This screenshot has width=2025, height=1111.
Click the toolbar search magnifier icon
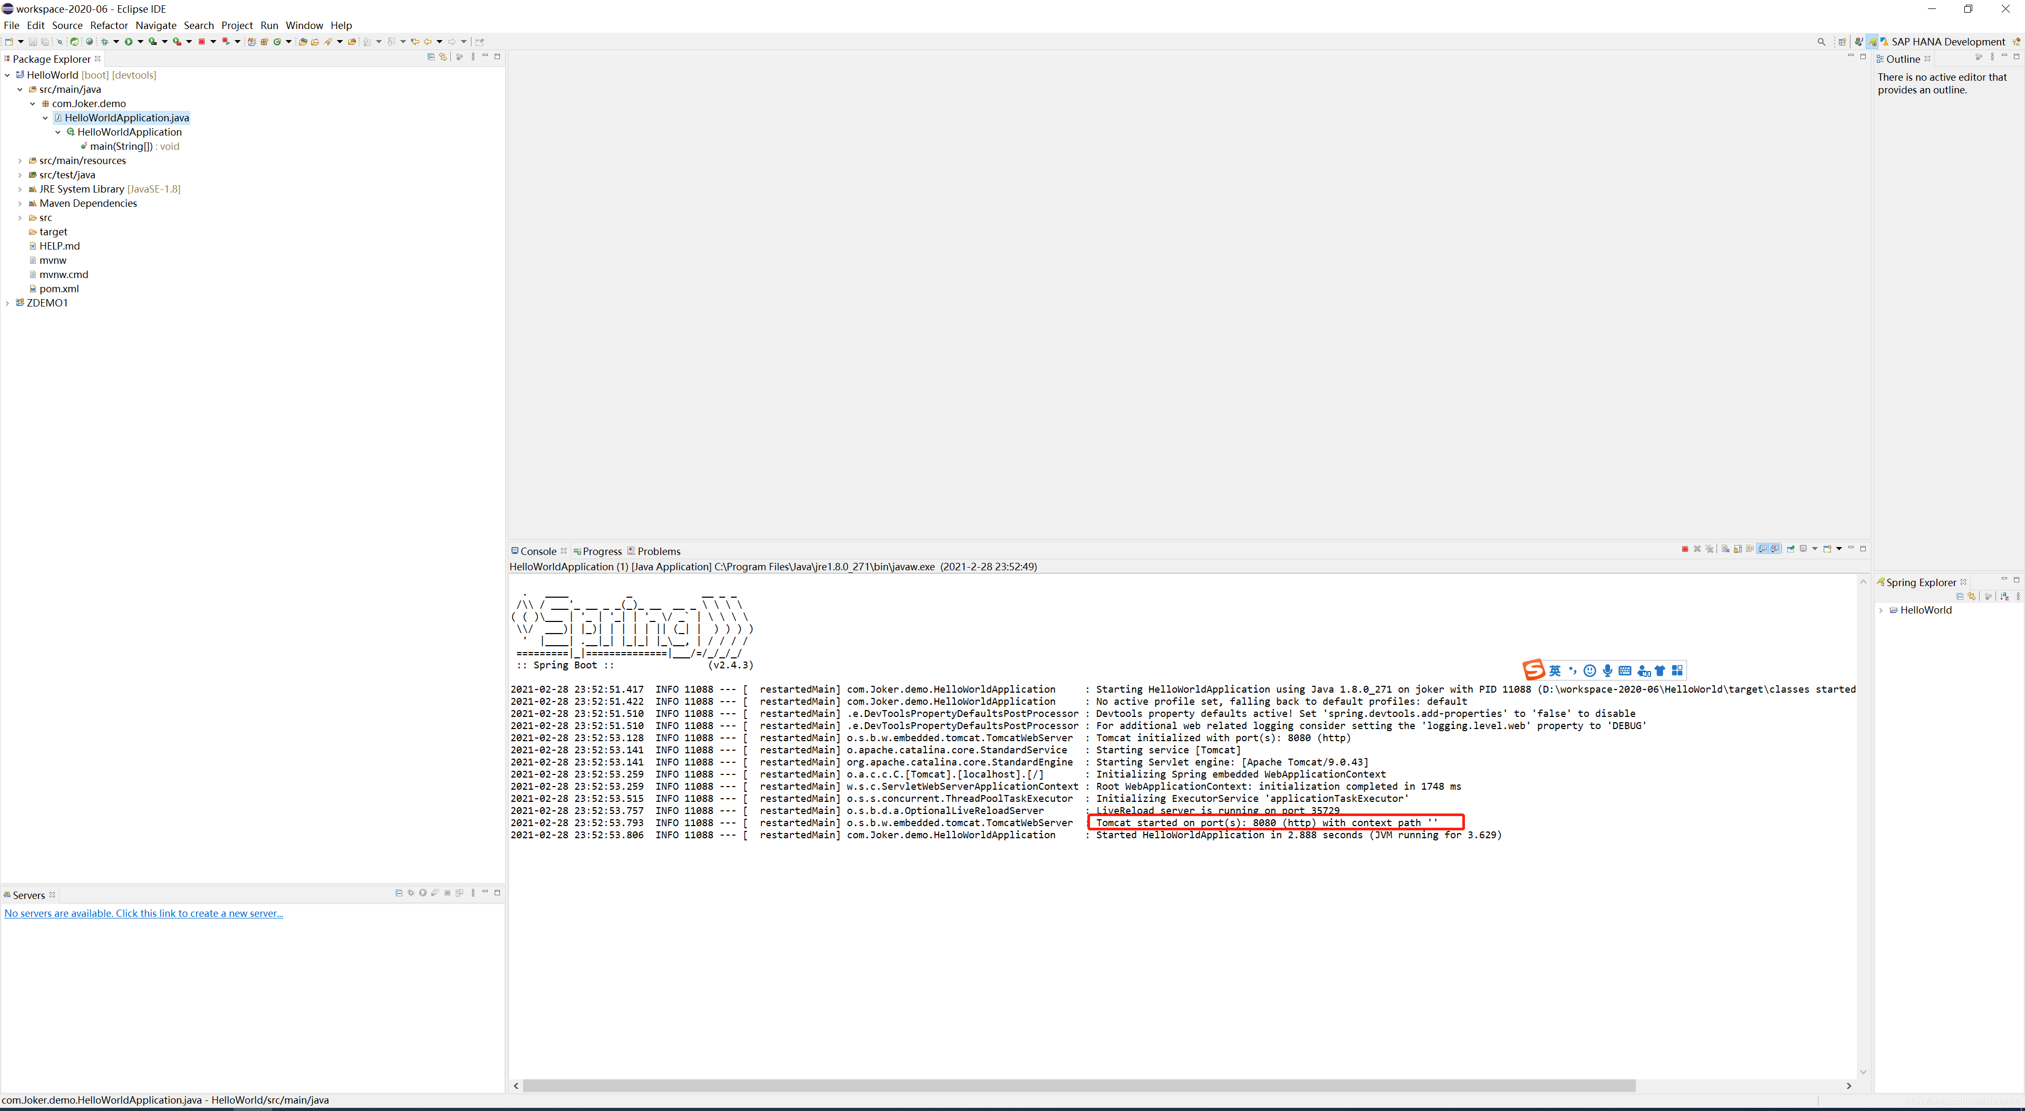pyautogui.click(x=1821, y=42)
